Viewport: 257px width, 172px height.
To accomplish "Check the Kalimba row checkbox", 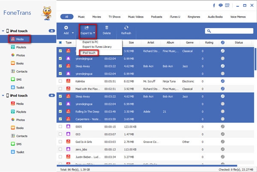I will pyautogui.click(x=60, y=81).
